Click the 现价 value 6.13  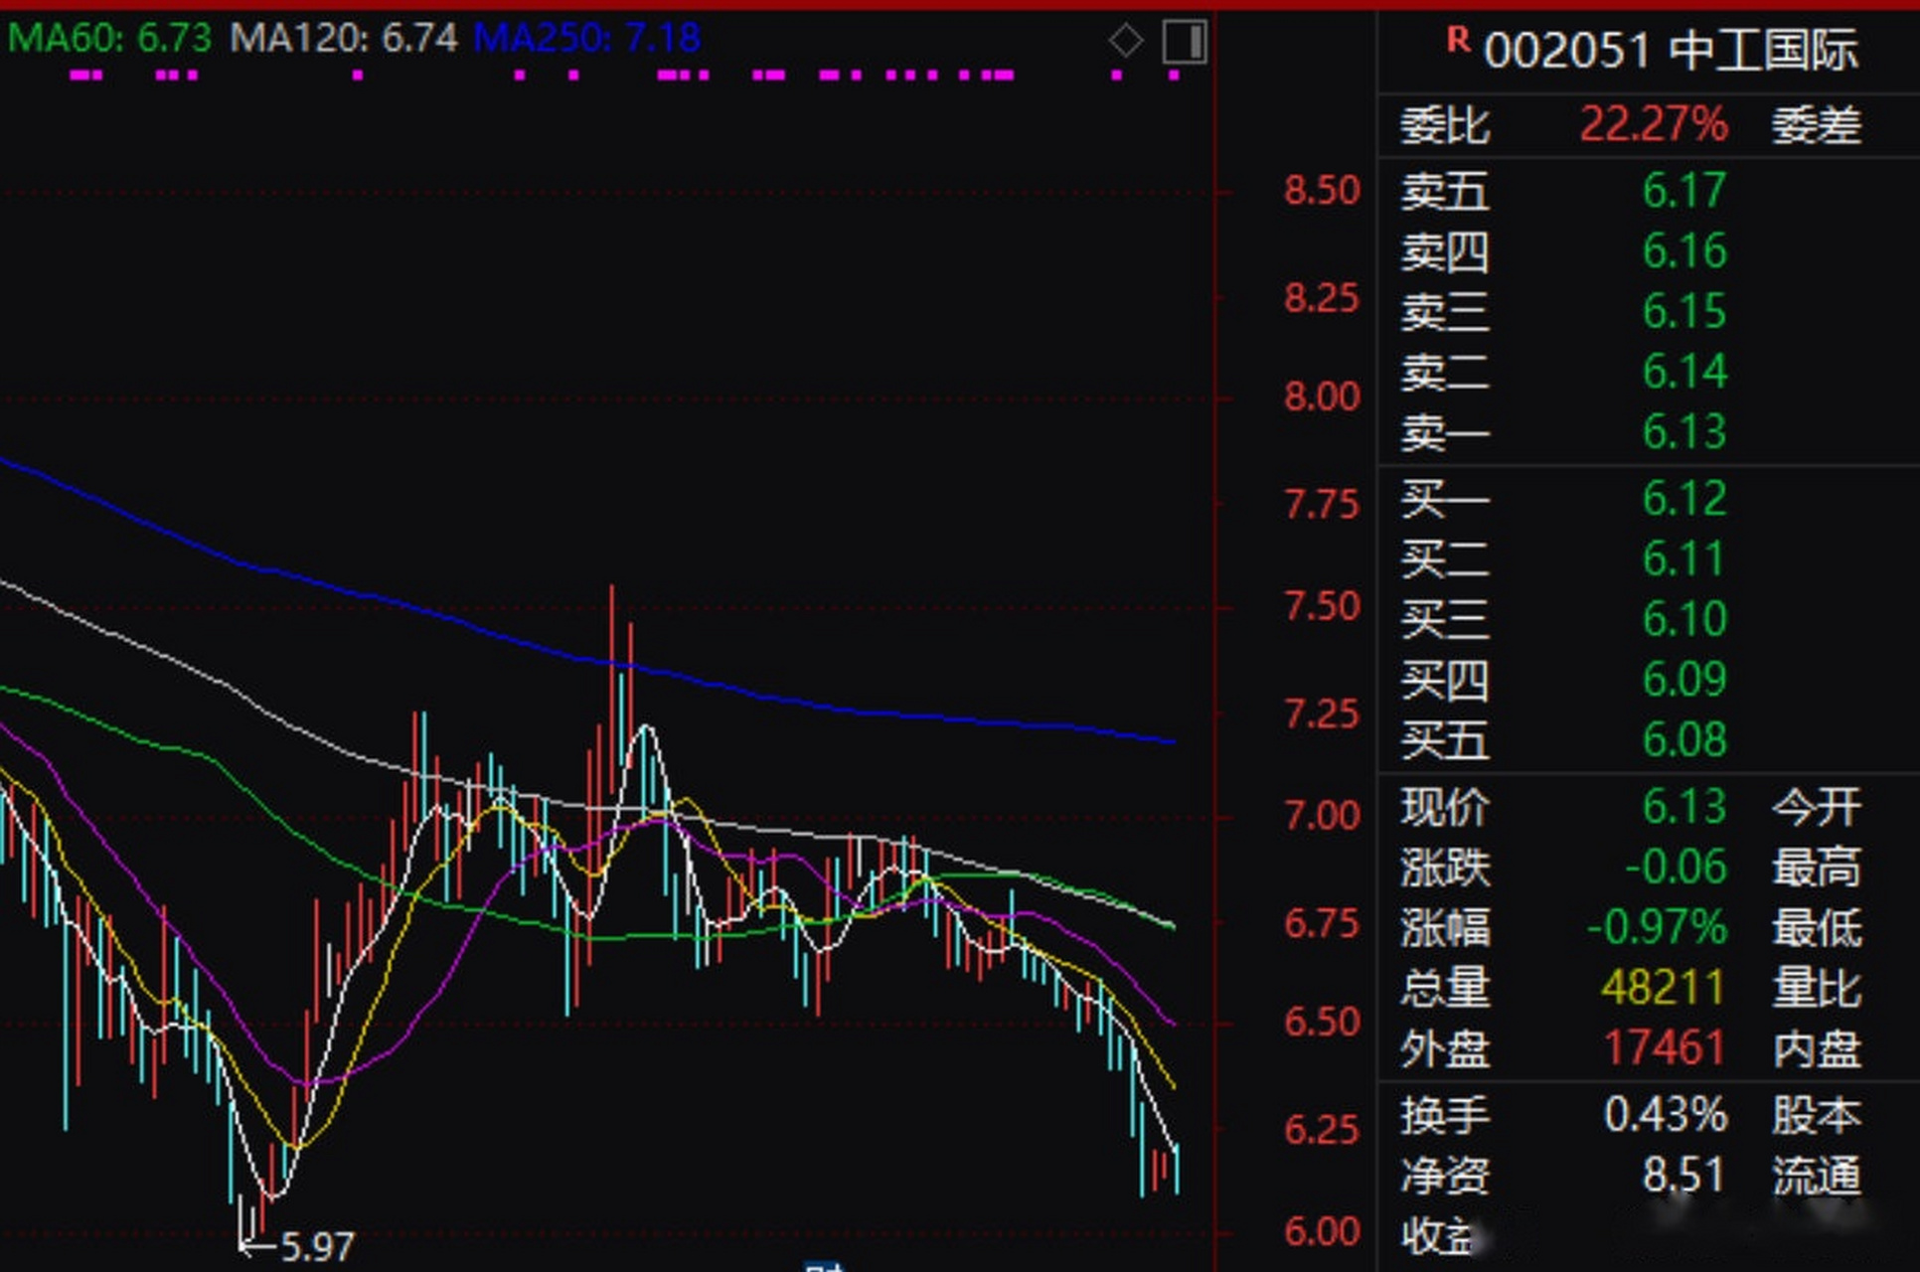click(x=1684, y=807)
